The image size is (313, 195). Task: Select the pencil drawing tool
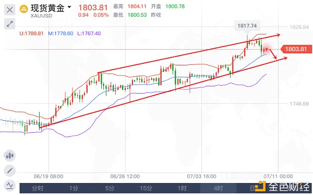pyautogui.click(x=9, y=170)
